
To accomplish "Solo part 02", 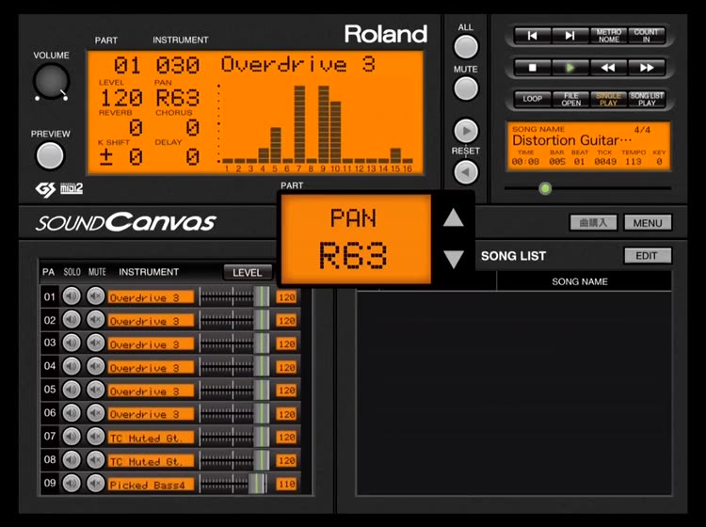I will pos(72,320).
